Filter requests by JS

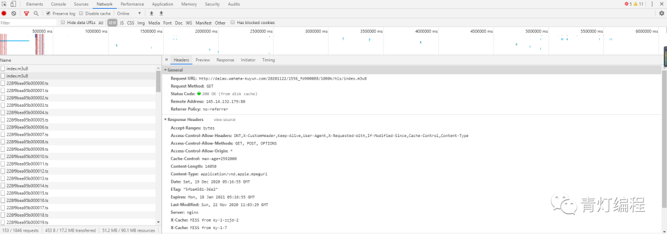[122, 23]
